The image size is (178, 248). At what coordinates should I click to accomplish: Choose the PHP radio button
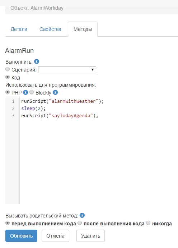click(8, 92)
